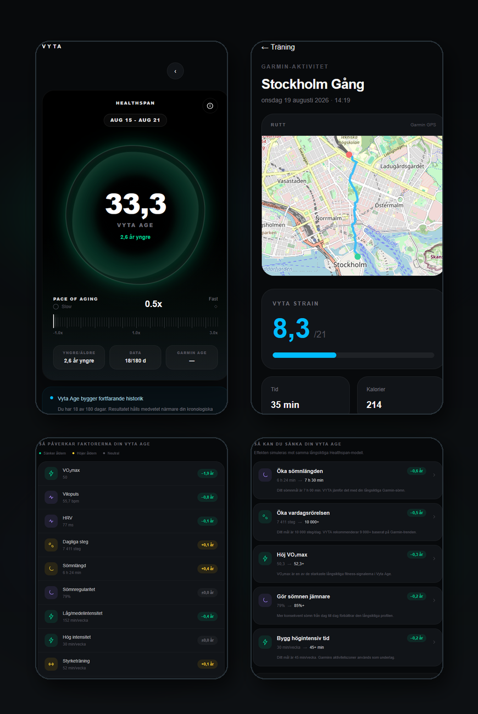Click the '7 h 30 min' sleep target value

314,480
